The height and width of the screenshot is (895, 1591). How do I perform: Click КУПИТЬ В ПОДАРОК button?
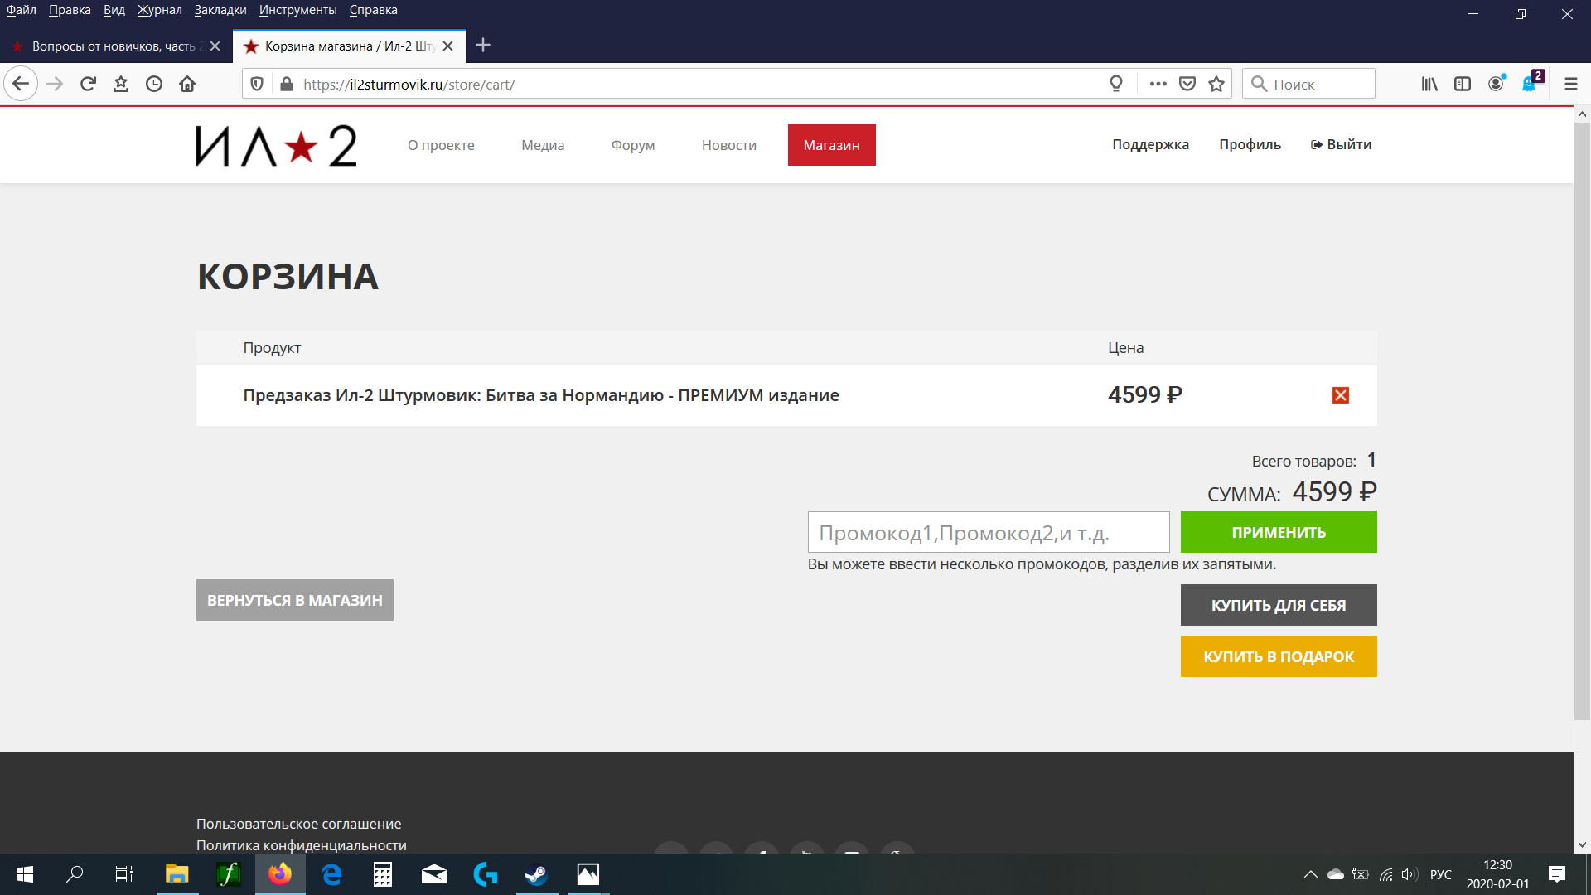pos(1278,656)
